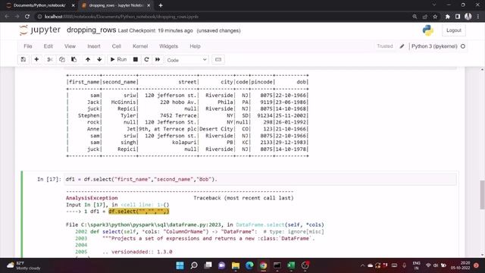This screenshot has width=485, height=273.
Task: Open File Explorer from the taskbar
Action: coord(236,265)
